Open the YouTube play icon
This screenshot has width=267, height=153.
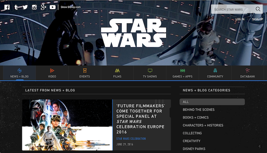[x=52, y=7]
